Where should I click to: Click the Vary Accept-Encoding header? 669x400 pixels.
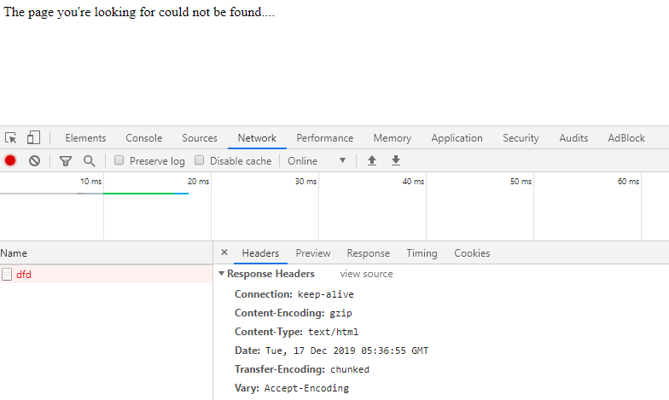point(292,388)
